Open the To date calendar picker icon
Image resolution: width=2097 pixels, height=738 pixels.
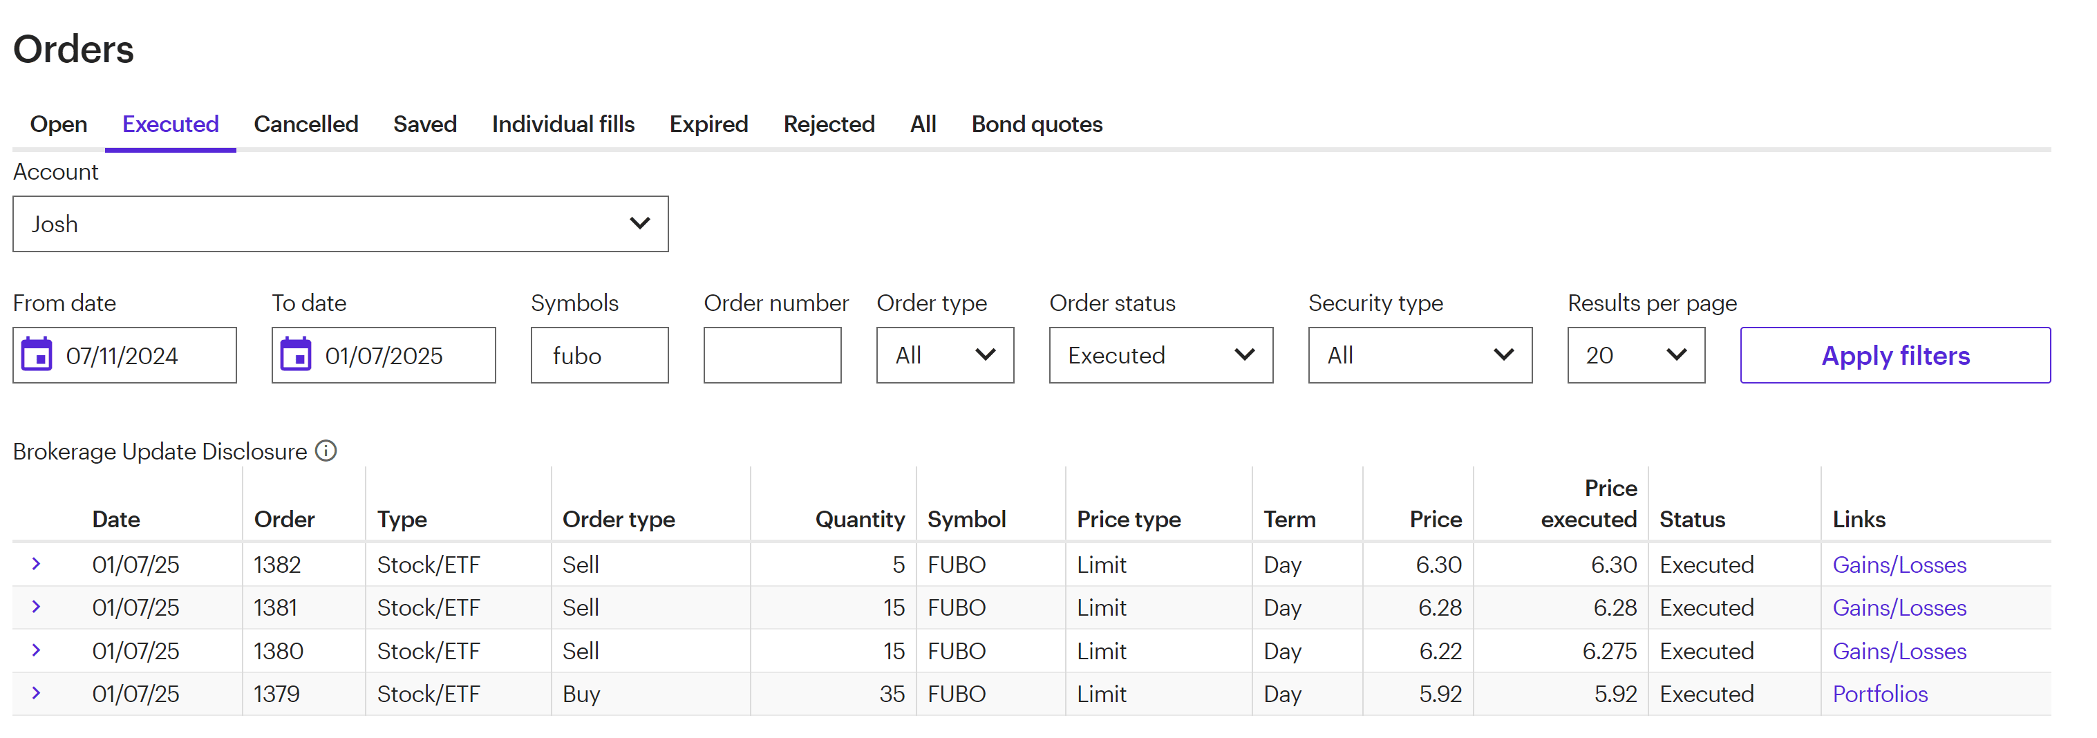(x=296, y=354)
